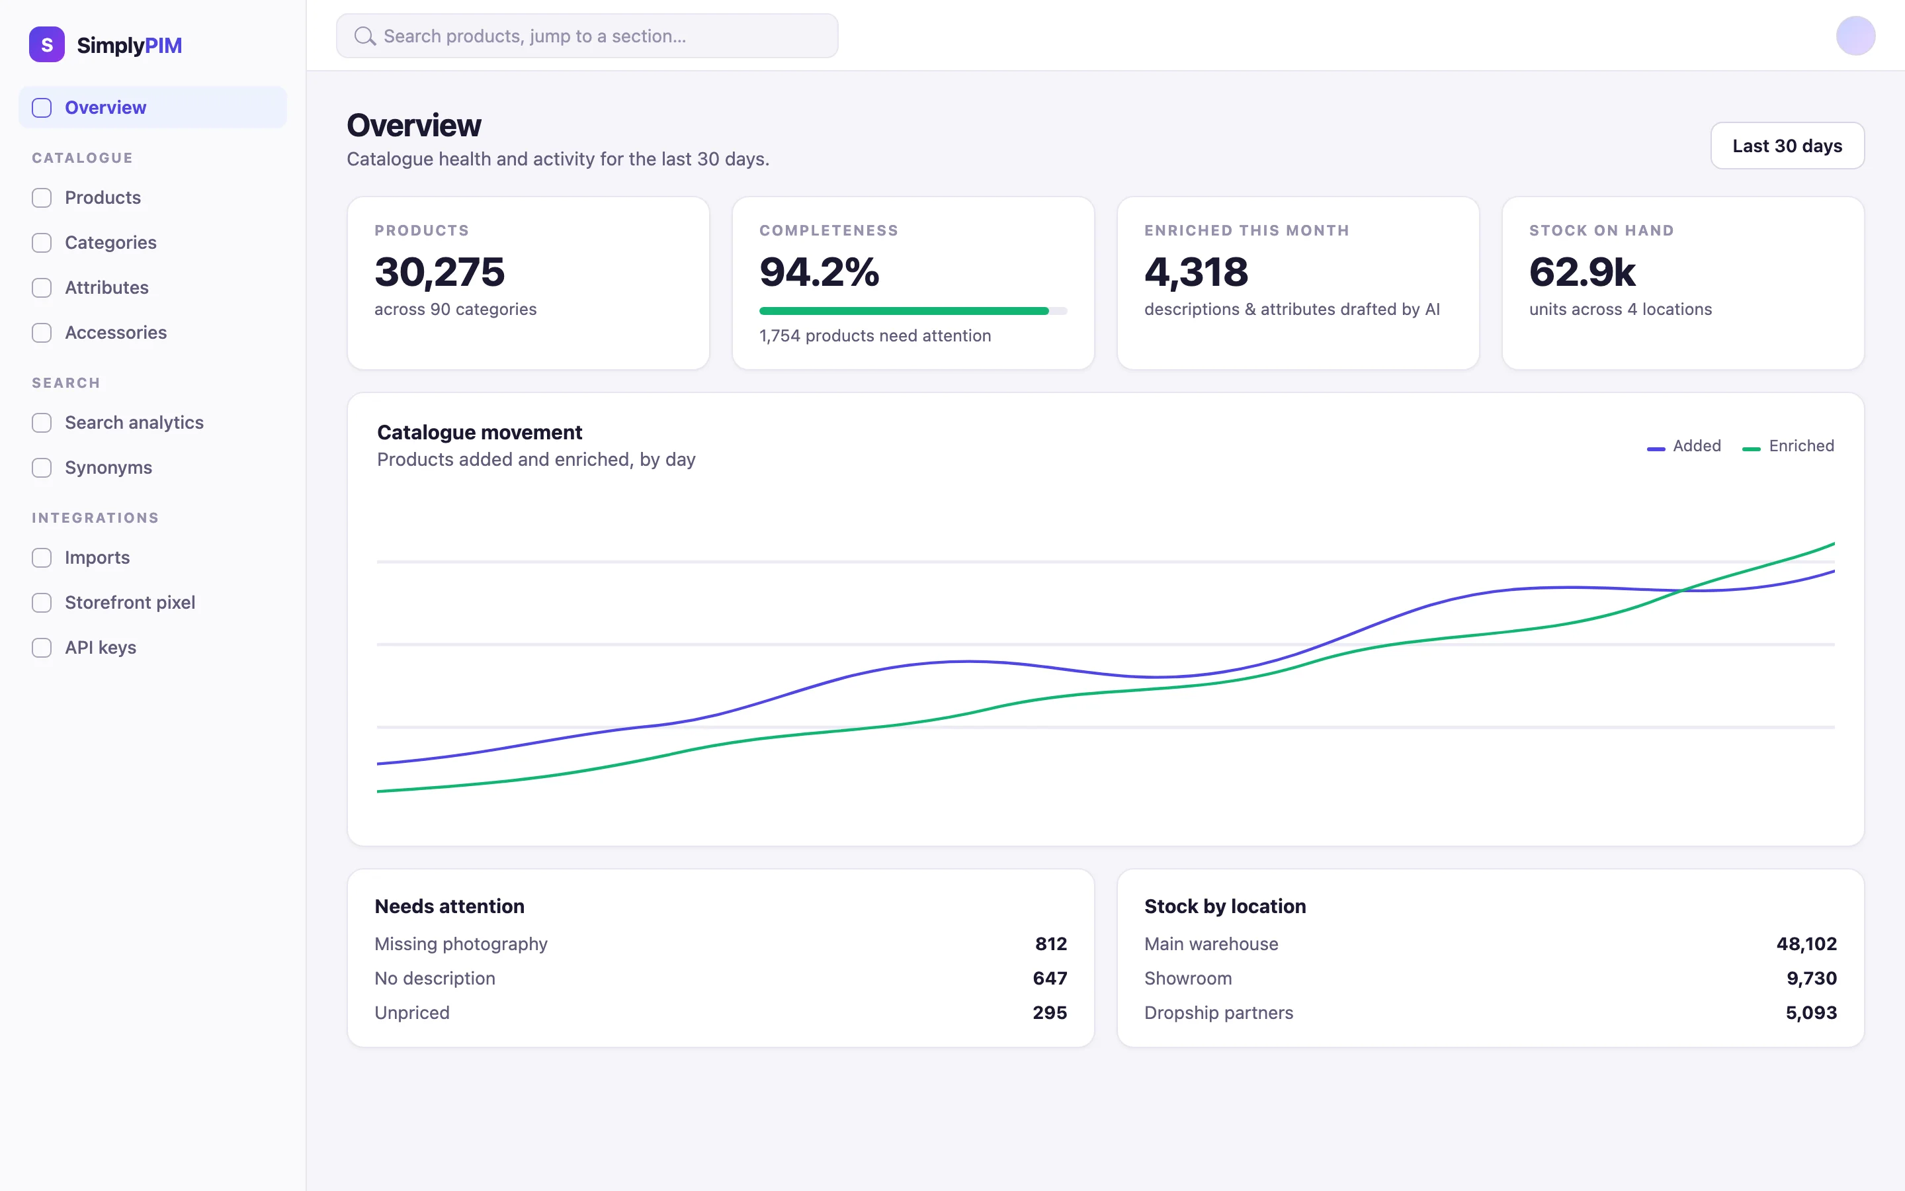The height and width of the screenshot is (1191, 1905).
Task: Click the SimplyPIM brand name
Action: 129,46
